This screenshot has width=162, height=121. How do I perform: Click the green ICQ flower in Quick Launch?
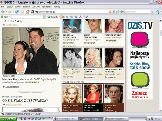43,119
